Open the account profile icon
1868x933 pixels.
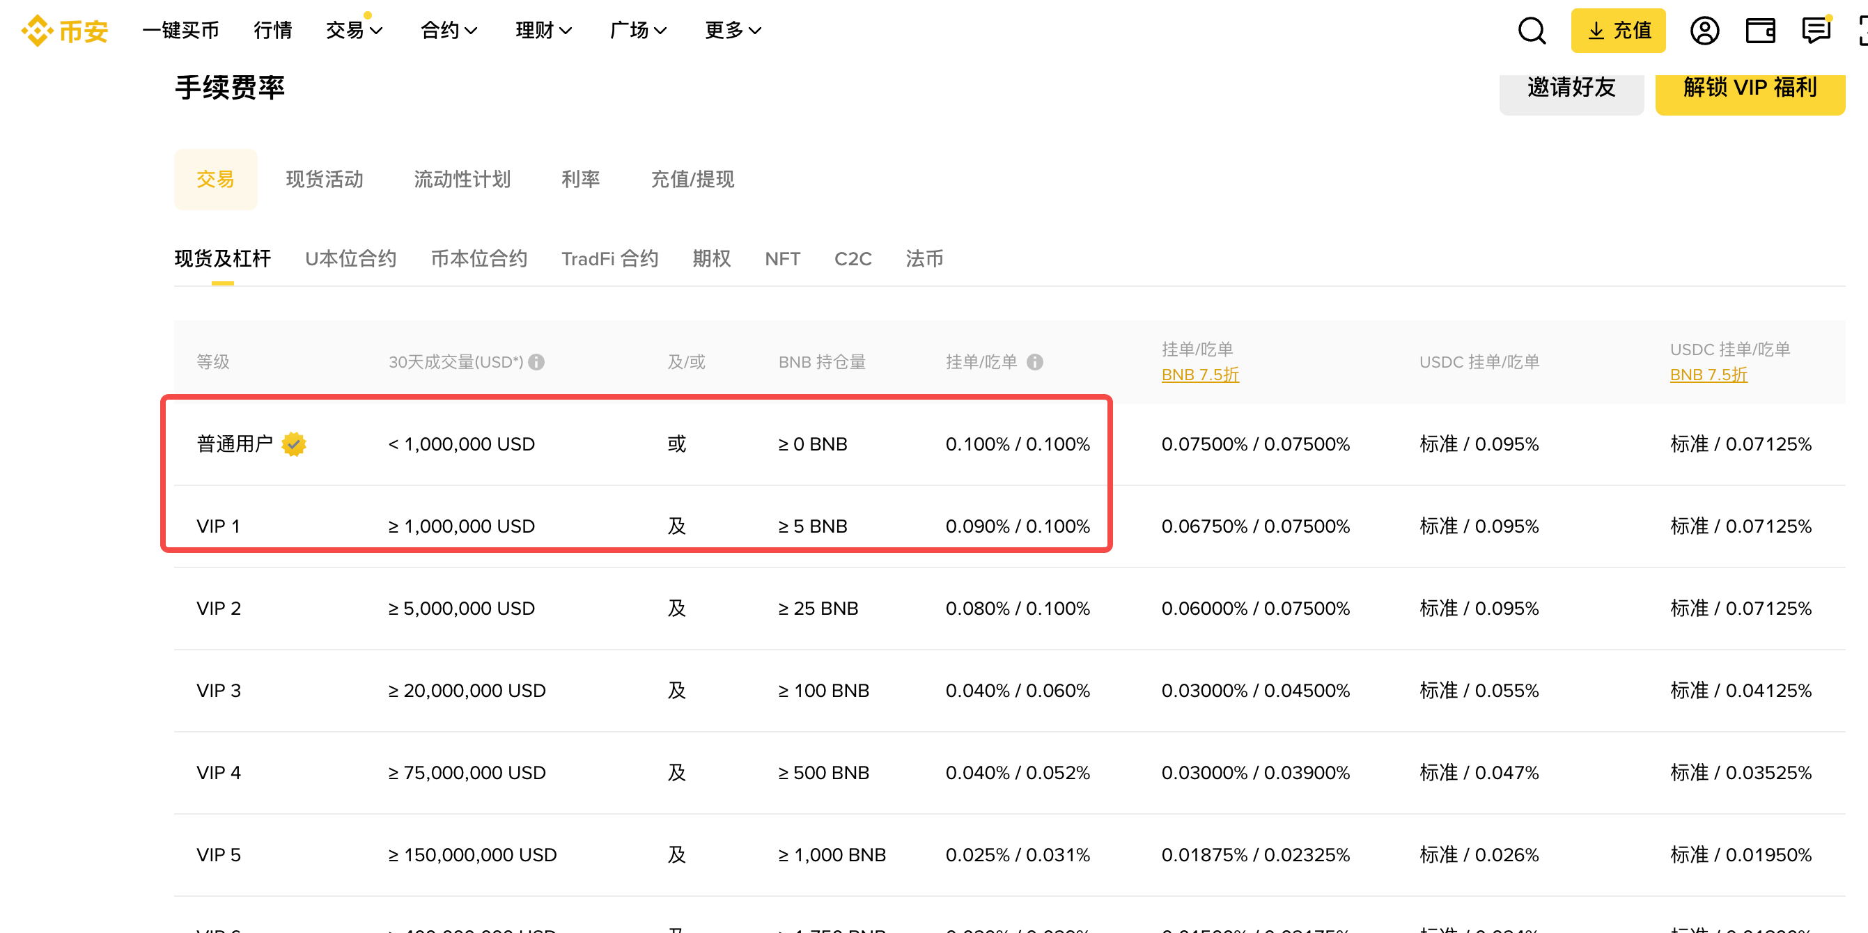tap(1705, 31)
